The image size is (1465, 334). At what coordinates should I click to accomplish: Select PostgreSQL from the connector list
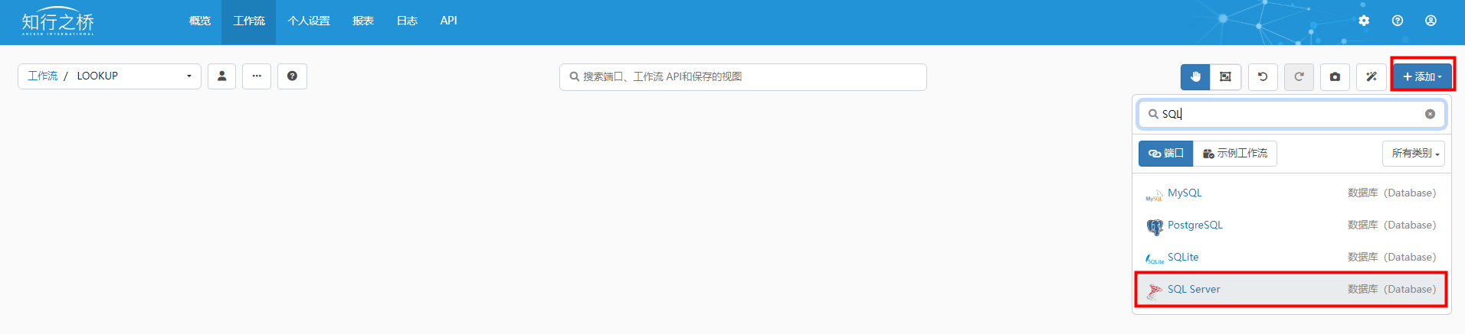1291,225
